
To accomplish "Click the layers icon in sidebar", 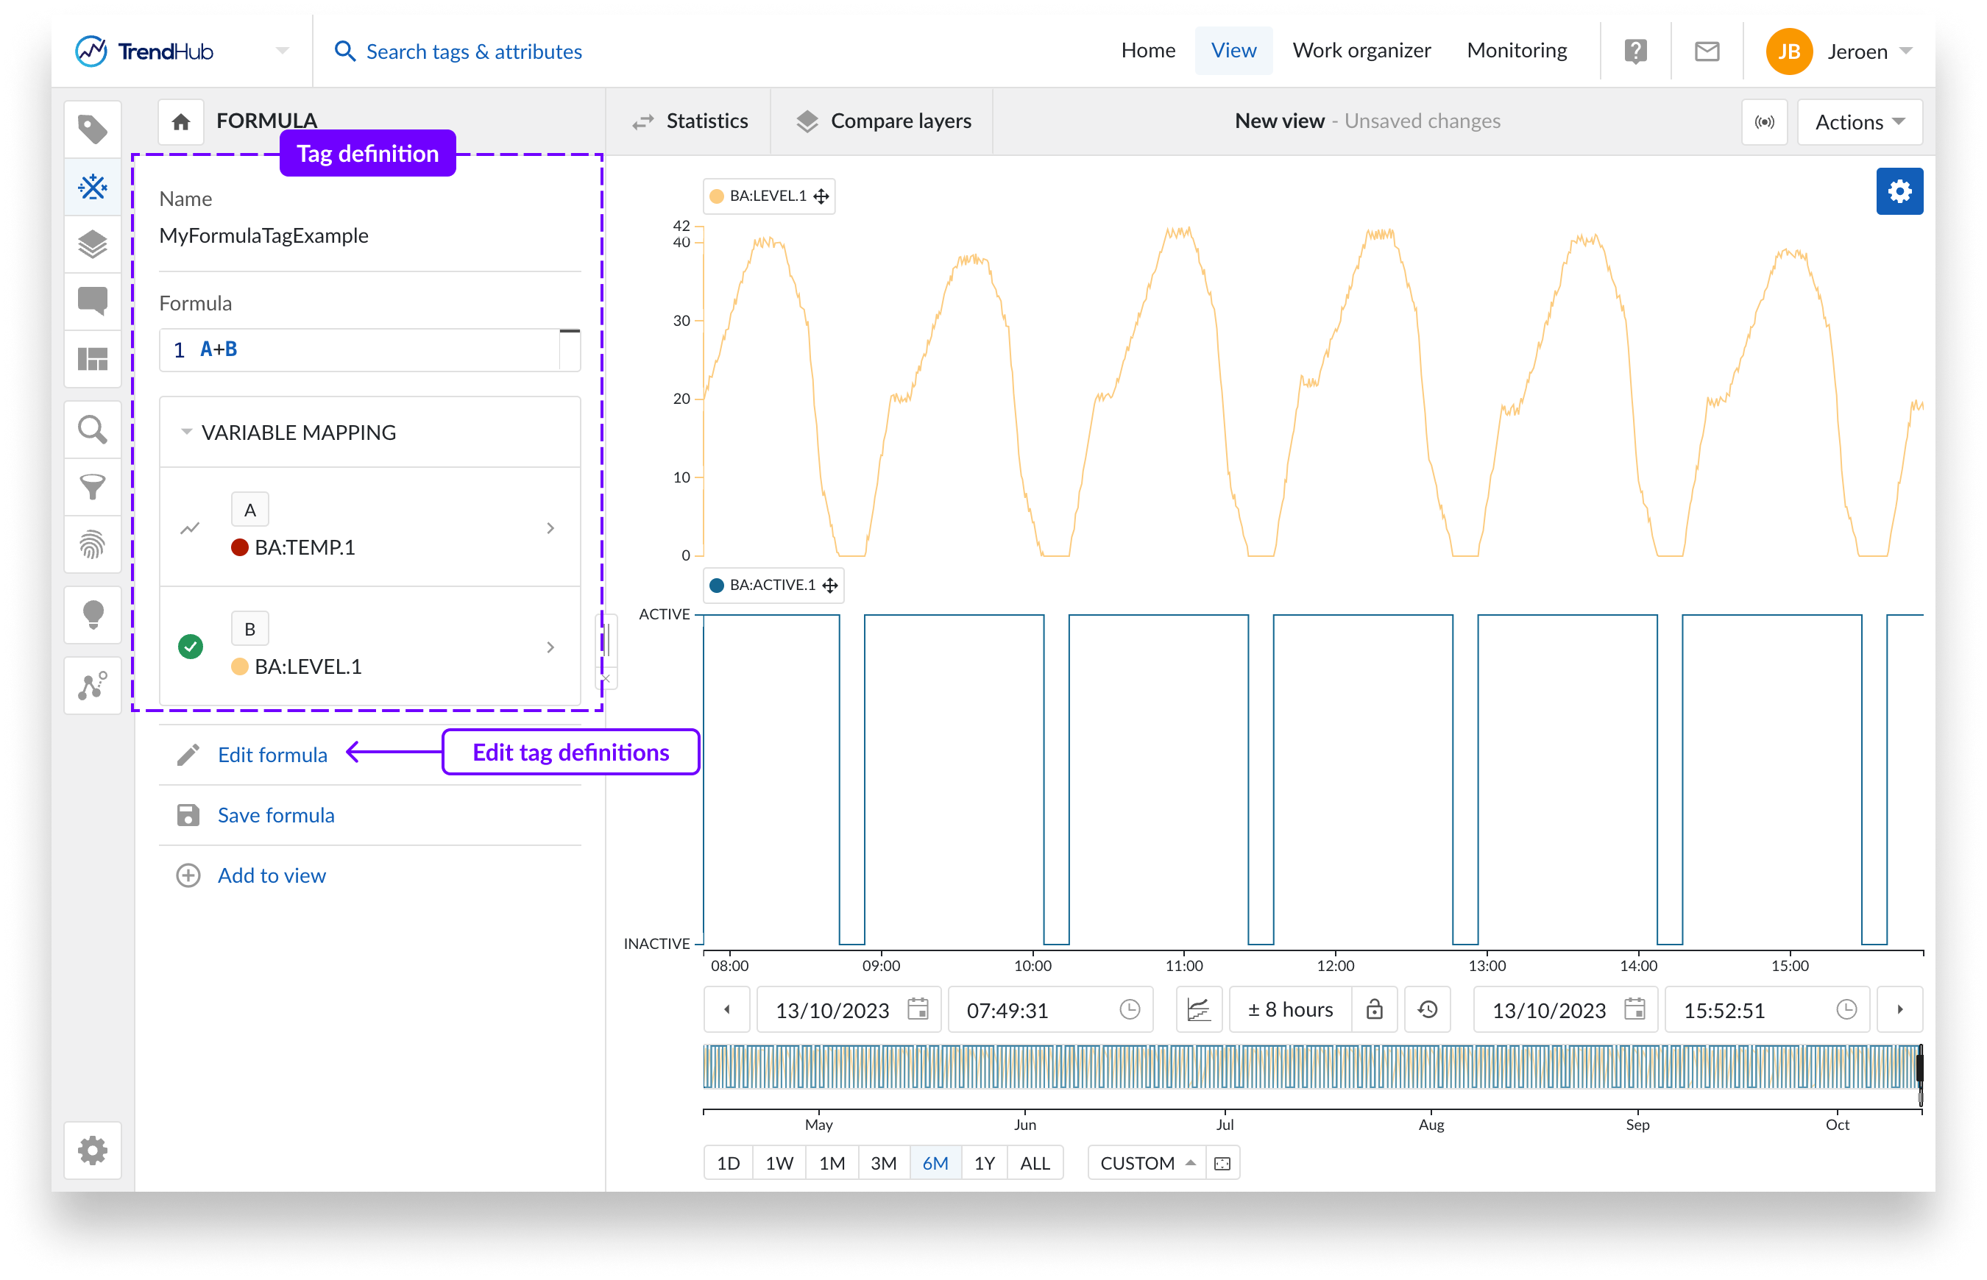I will 92,244.
